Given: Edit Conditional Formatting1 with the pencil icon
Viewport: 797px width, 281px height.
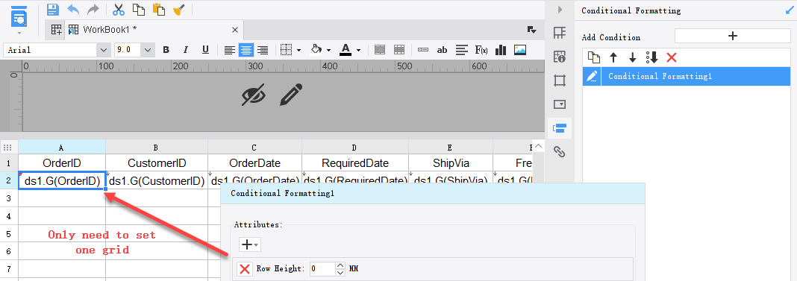Looking at the screenshot, I should point(592,76).
